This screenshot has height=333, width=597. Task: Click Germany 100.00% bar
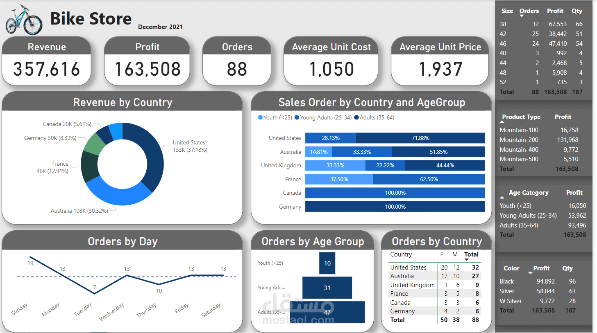point(395,207)
